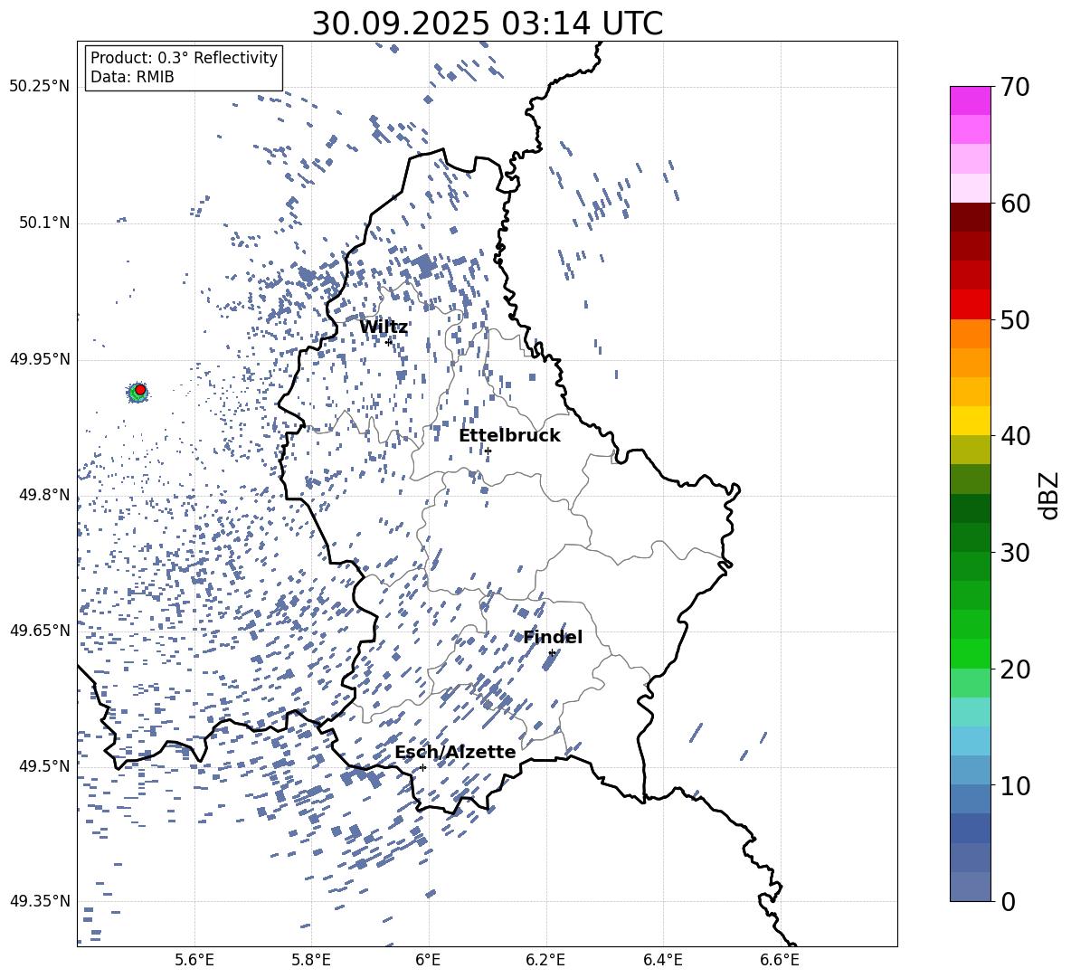
Task: Click the 6.2°E longitude tick label
Action: [546, 960]
